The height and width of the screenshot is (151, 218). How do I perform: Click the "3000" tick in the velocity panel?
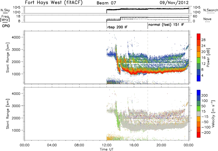[x=16, y=106]
